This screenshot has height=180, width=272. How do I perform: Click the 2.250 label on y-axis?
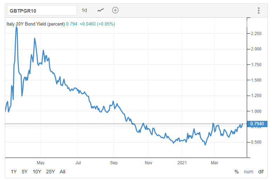click(x=256, y=33)
